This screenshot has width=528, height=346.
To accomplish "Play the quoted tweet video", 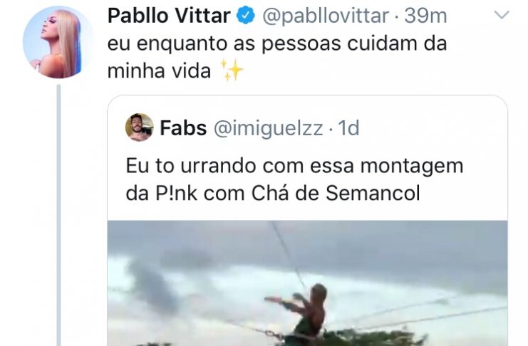I will pyautogui.click(x=307, y=283).
